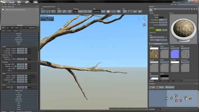Select the blue tree node in Generation graph

(167, 98)
